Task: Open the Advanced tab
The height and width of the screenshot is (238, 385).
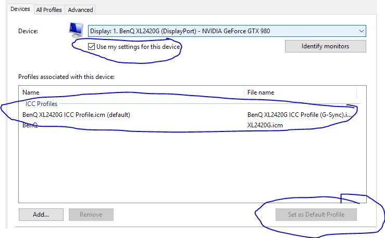Action: [x=80, y=9]
